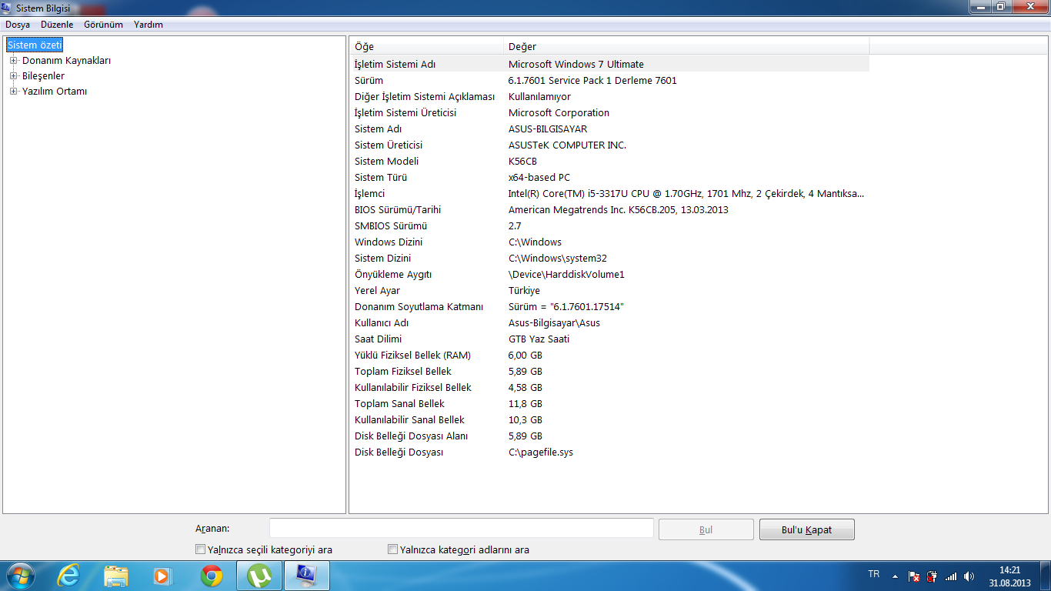Expand the Bileşenler tree node

click(x=13, y=75)
